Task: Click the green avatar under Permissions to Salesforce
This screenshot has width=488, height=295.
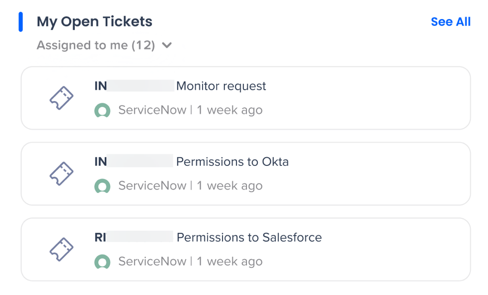Action: 102,262
